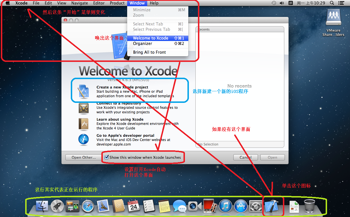Open the Edit menu

click(x=48, y=3)
